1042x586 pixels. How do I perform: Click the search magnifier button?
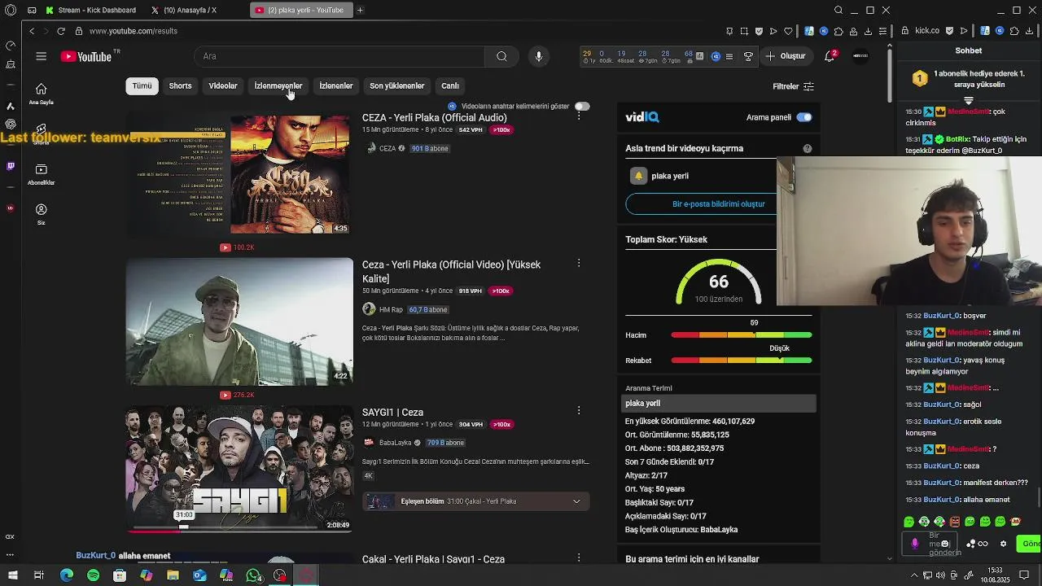pos(501,56)
